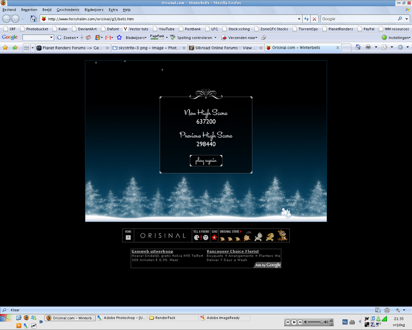Close the Orisinal.com Winterbells tab
This screenshot has width=412, height=330.
pyautogui.click(x=338, y=47)
